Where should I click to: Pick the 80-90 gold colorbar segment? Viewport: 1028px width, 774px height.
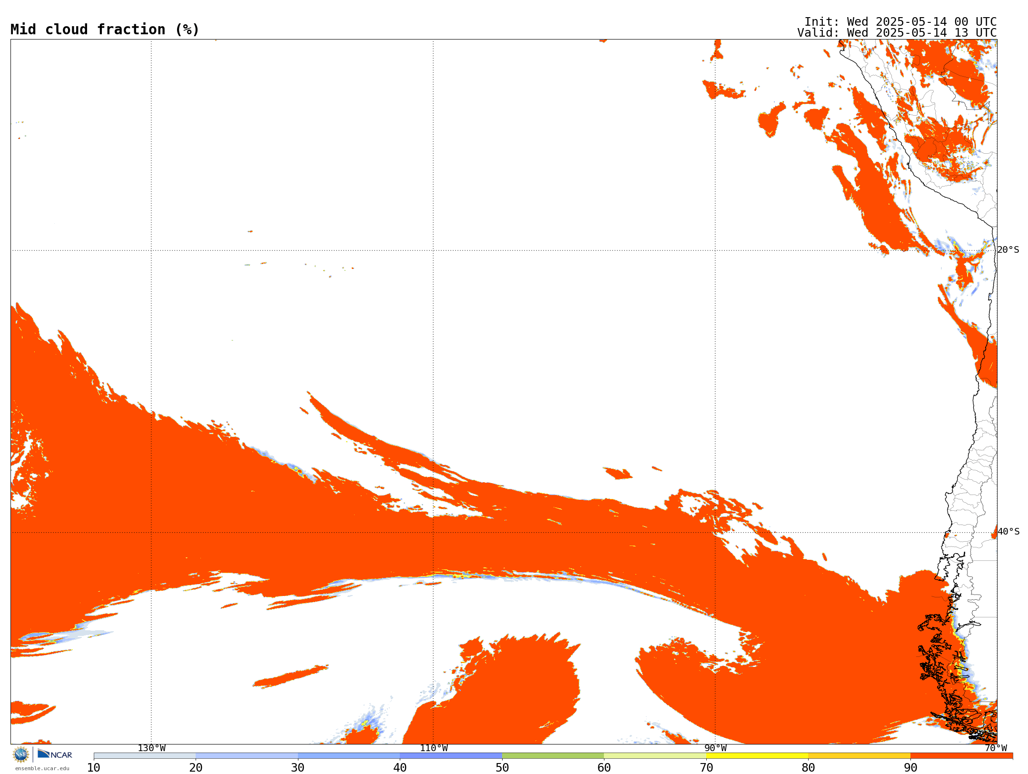click(859, 756)
